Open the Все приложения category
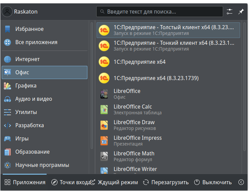This screenshot has width=251, height=191. tap(45, 42)
